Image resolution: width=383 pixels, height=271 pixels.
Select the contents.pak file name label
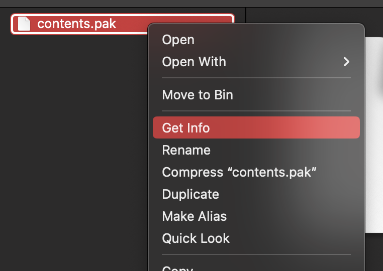click(x=76, y=24)
